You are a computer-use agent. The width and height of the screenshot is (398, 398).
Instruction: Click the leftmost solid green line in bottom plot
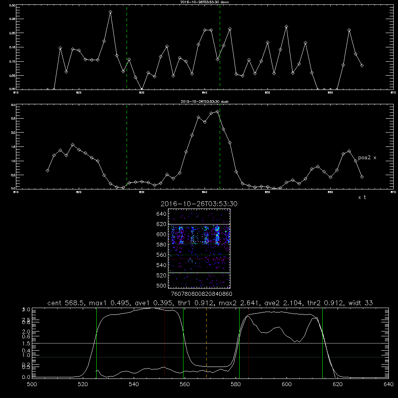coord(96,343)
